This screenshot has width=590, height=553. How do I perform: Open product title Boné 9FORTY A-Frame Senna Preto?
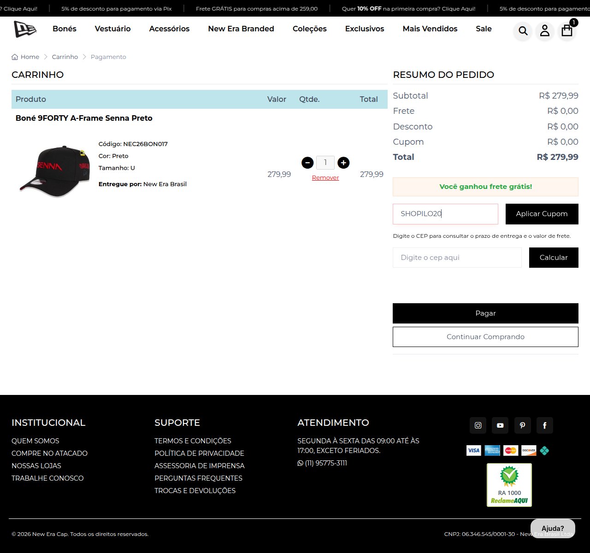click(84, 118)
